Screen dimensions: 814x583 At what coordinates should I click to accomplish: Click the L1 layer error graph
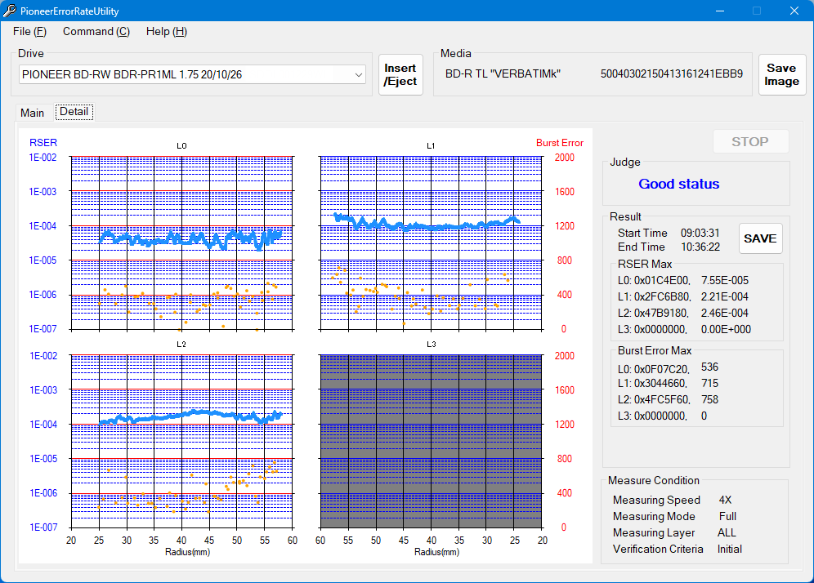pyautogui.click(x=431, y=243)
